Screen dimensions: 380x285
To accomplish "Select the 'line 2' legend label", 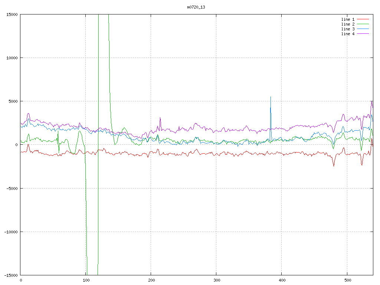I will coord(348,24).
